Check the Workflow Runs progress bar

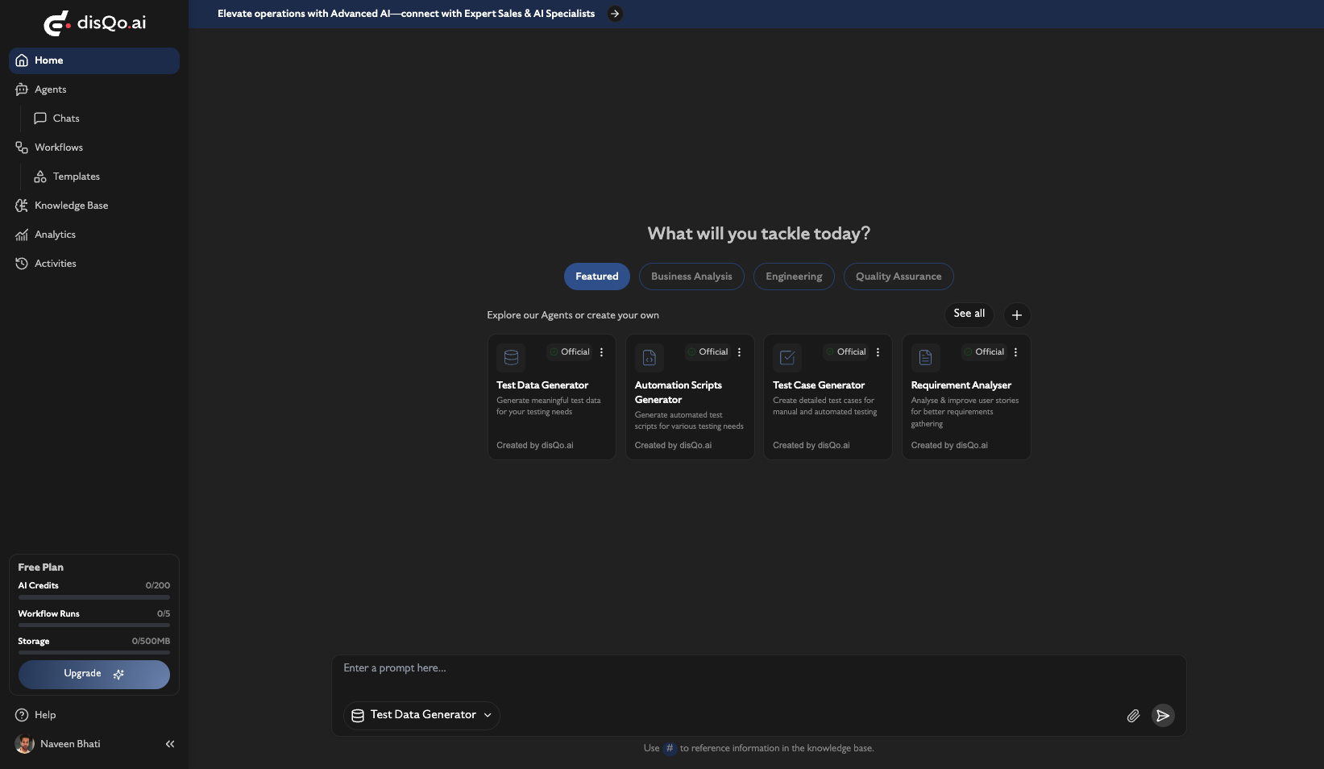(x=93, y=625)
